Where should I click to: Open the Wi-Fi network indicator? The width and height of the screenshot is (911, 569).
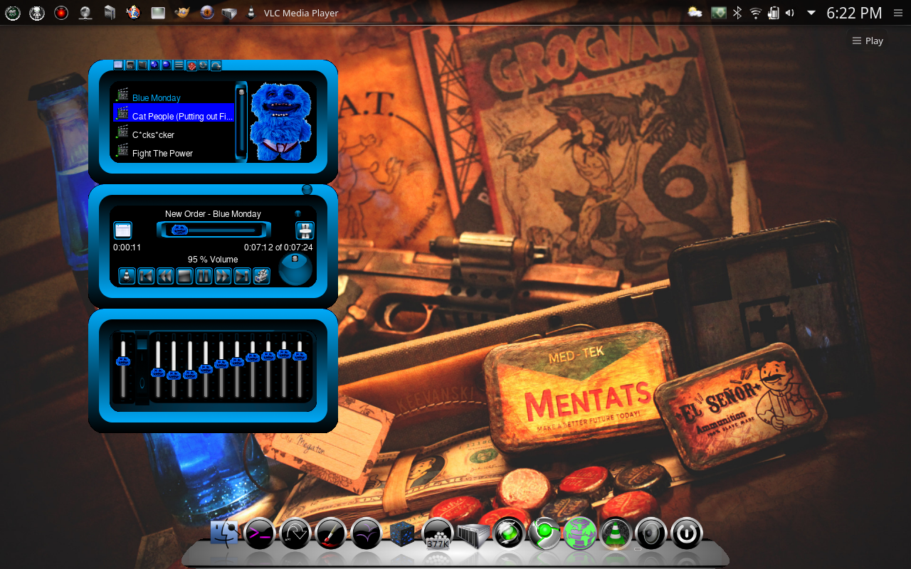[755, 13]
